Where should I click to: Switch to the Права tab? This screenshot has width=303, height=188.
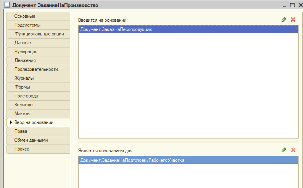point(21,131)
